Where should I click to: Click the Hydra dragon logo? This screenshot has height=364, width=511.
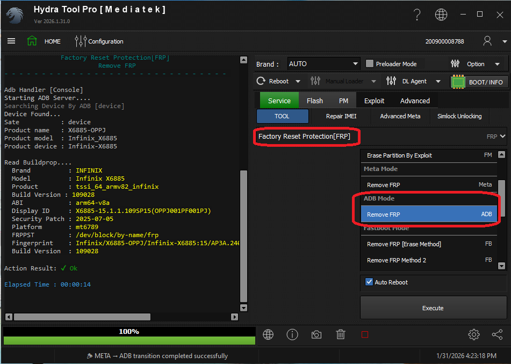15,16
